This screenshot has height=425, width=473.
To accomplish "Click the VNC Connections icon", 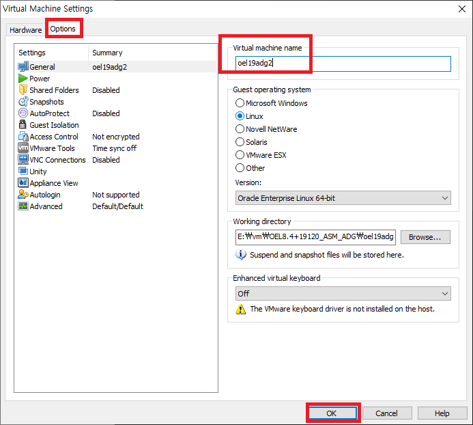I will pyautogui.click(x=23, y=159).
